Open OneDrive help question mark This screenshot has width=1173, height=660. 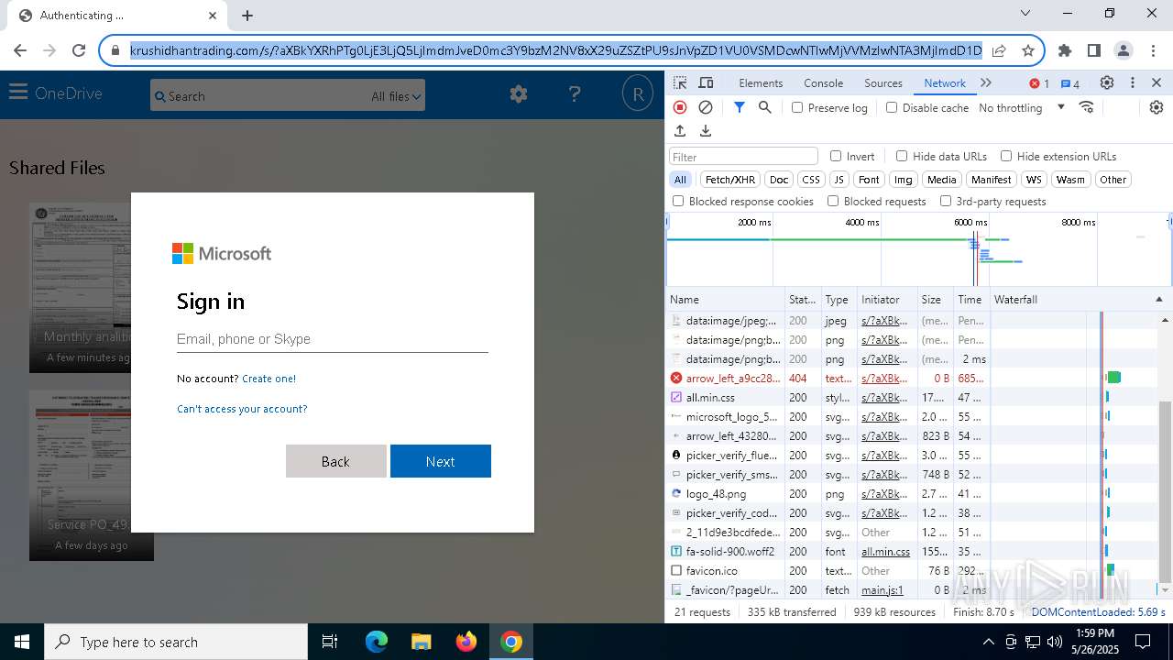pos(575,93)
